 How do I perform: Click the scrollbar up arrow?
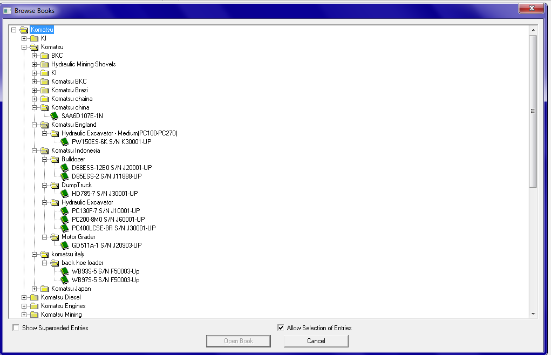[x=533, y=30]
